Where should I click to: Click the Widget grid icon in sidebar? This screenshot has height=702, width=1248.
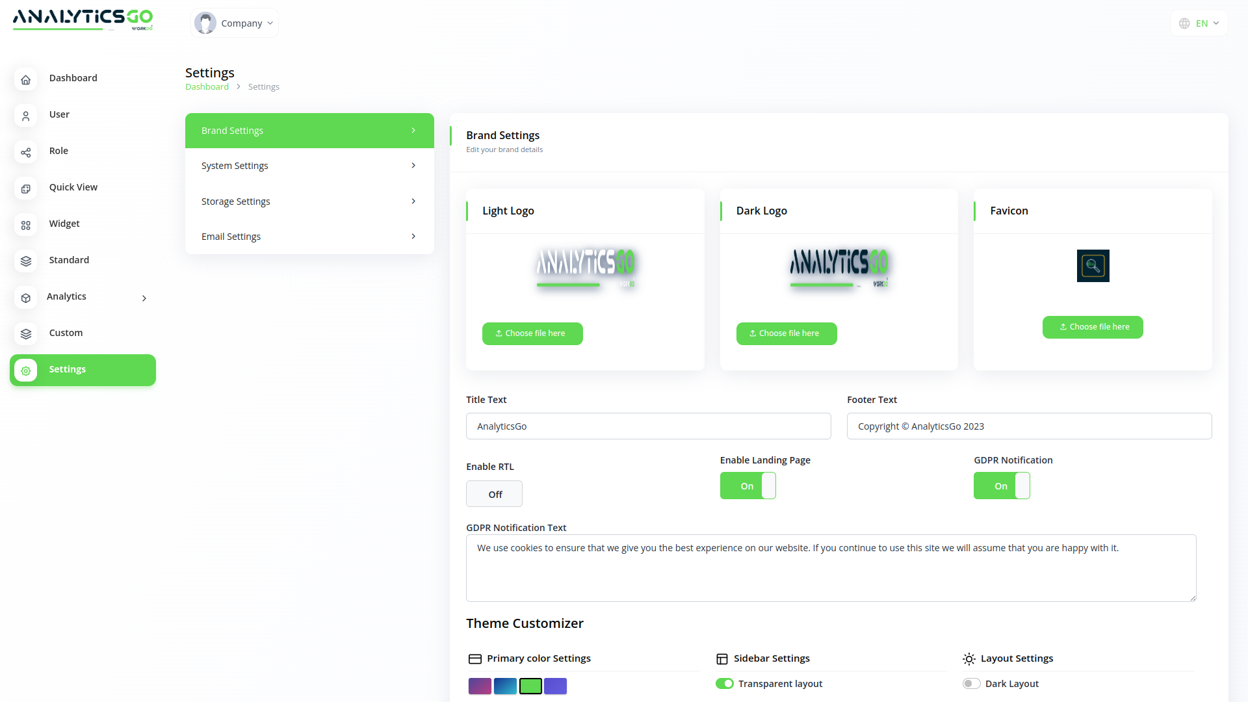click(25, 225)
